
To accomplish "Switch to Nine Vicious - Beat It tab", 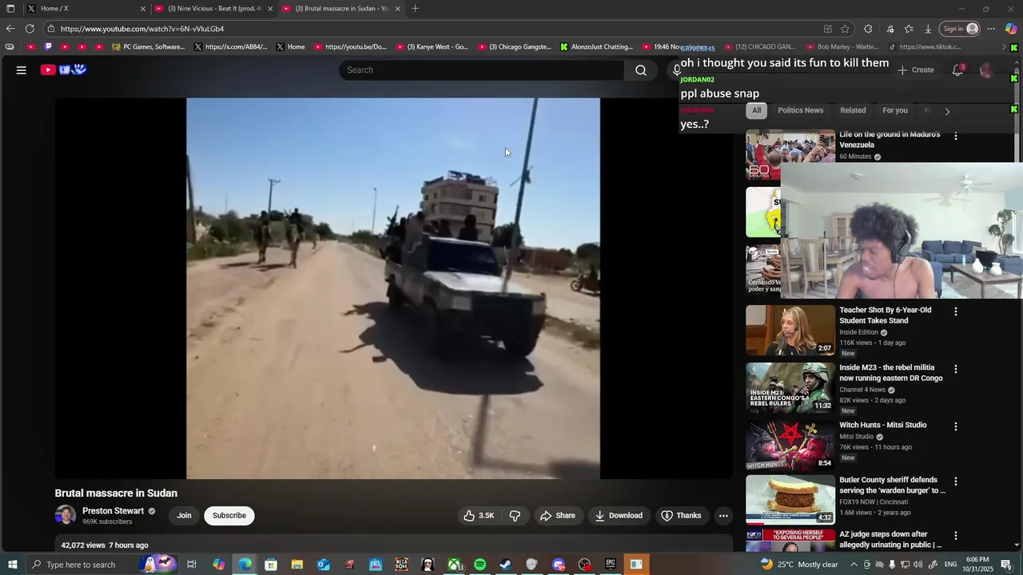I will 213,9.
